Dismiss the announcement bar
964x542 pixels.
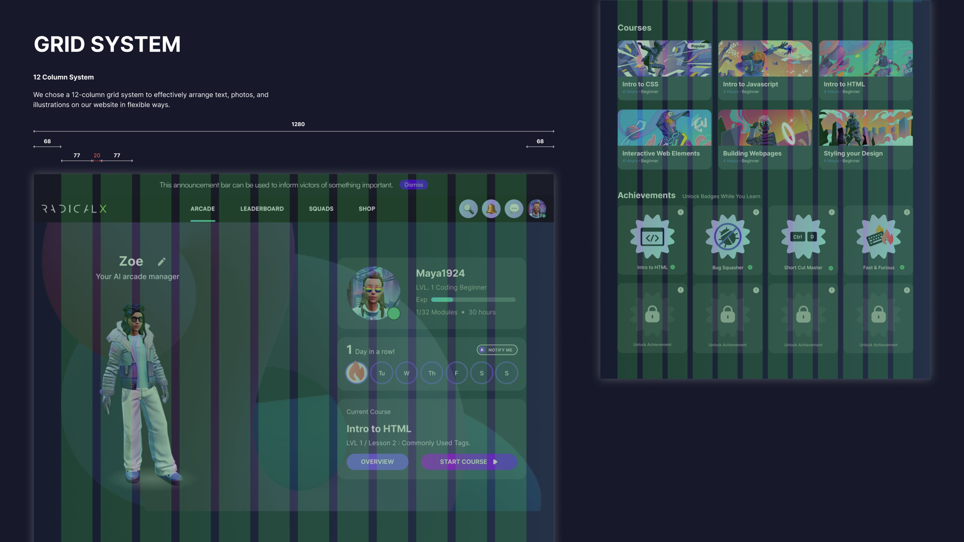pyautogui.click(x=414, y=185)
